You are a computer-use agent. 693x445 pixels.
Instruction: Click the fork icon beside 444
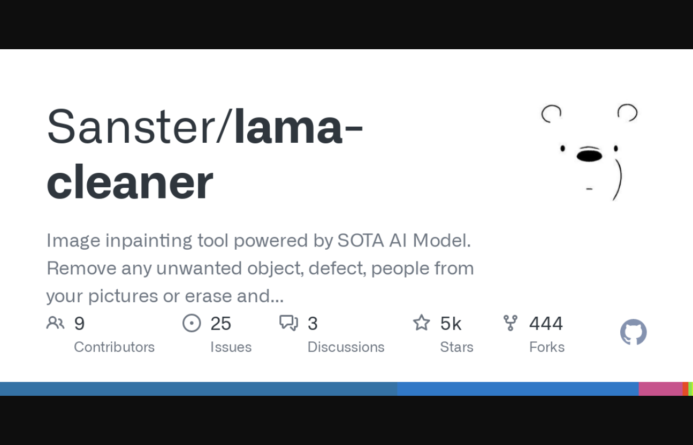tap(511, 323)
